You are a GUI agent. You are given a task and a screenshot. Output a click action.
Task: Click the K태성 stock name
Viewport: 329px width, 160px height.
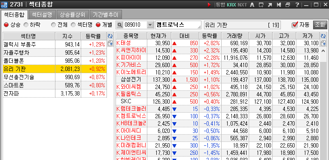pos(124,43)
